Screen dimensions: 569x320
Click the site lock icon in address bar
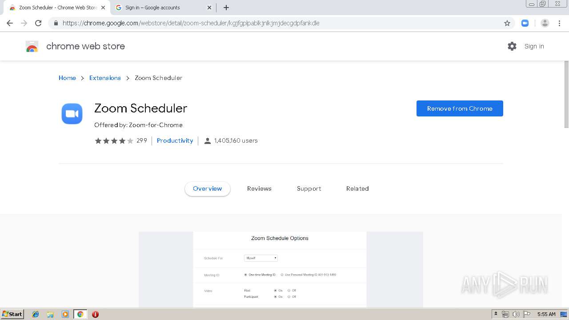click(x=56, y=23)
